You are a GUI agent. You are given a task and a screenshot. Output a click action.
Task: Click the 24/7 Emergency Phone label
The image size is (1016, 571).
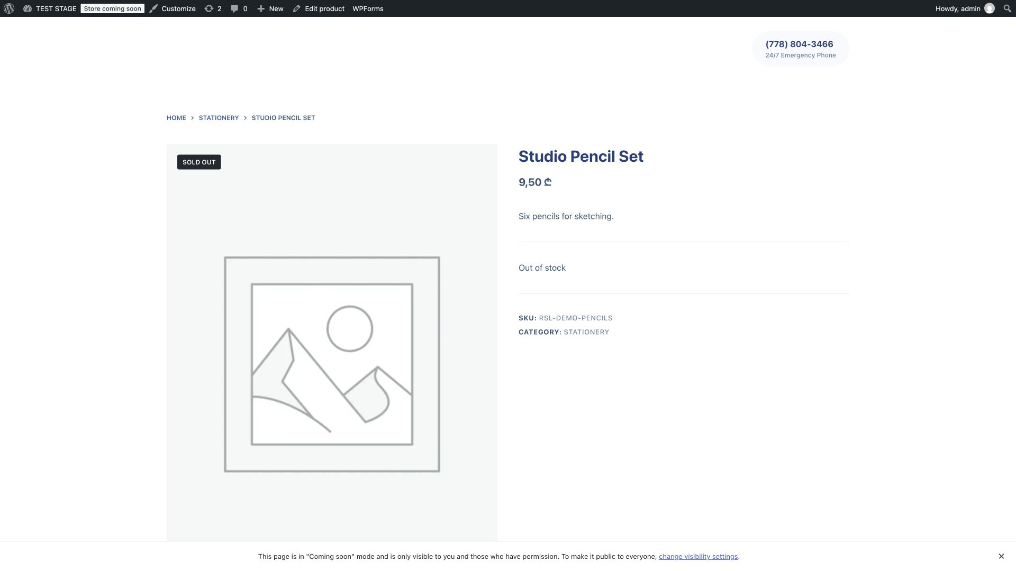click(x=800, y=56)
